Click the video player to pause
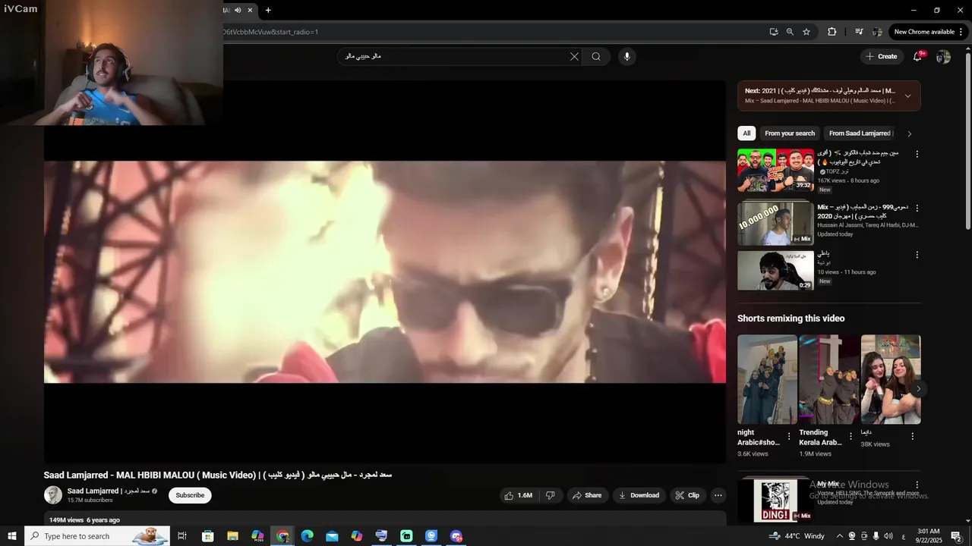This screenshot has height=546, width=972. 385,271
